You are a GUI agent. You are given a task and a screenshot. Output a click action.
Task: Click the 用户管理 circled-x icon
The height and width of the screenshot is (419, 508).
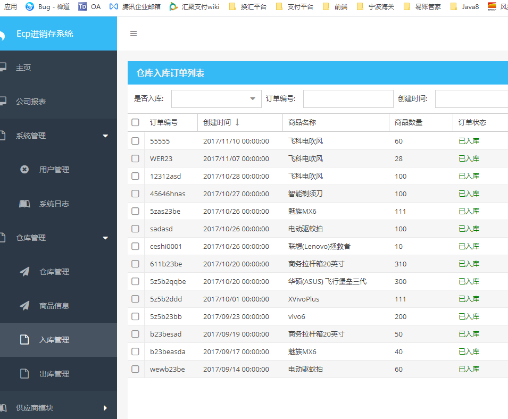coord(24,169)
